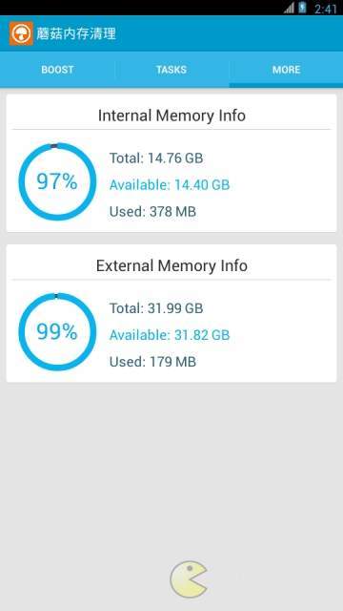Tap the External Memory Info heading
This screenshot has width=343, height=611.
[171, 265]
